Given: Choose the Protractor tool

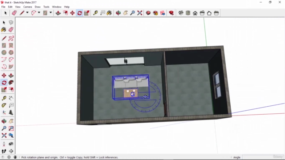Looking at the screenshot, I should click(4, 105).
